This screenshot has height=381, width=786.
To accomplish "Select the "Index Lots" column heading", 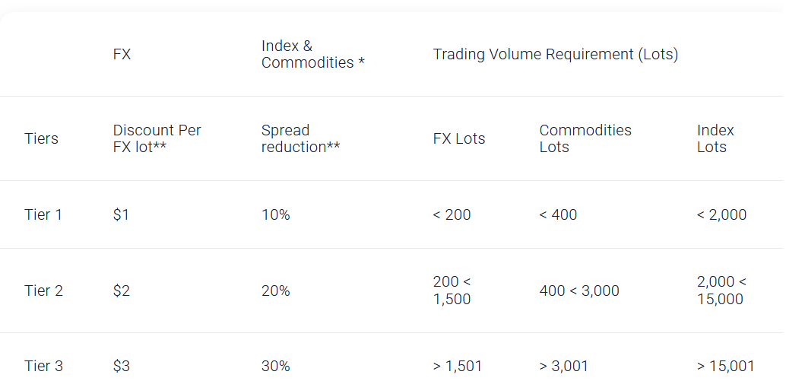I will [x=715, y=138].
